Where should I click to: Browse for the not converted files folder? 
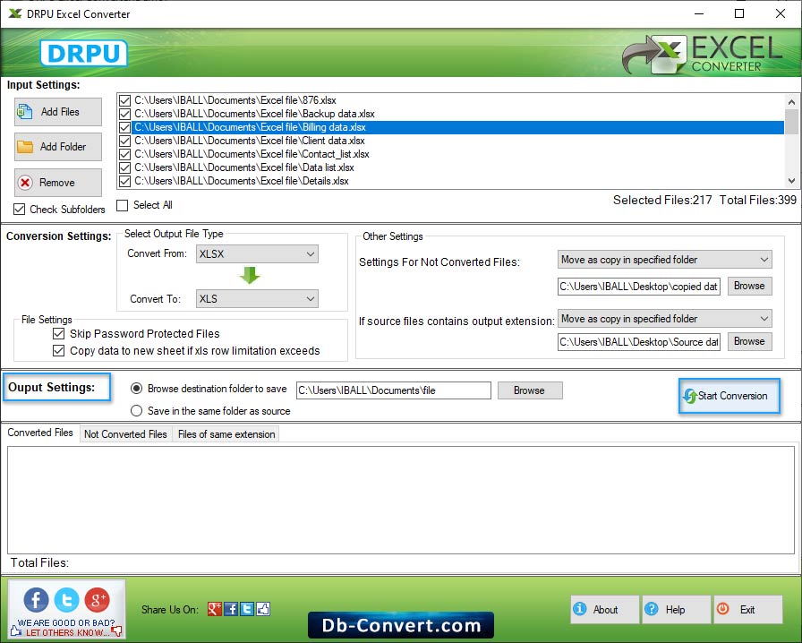749,287
